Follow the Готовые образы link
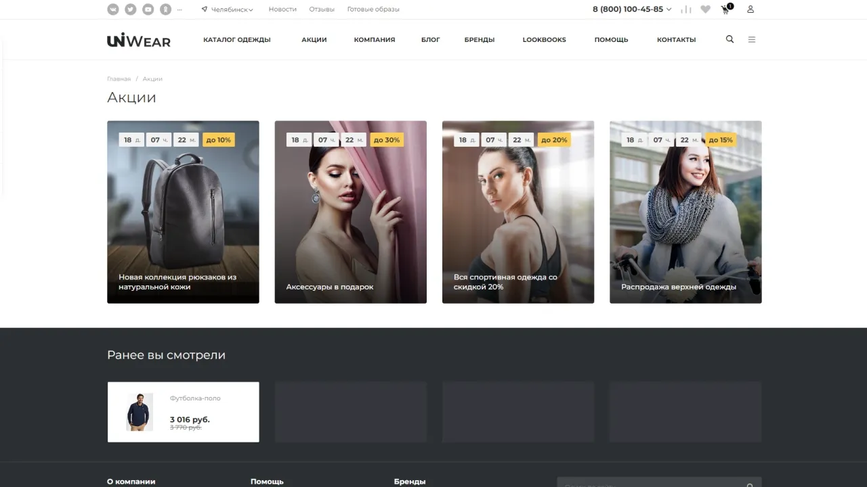This screenshot has height=487, width=867. (373, 9)
